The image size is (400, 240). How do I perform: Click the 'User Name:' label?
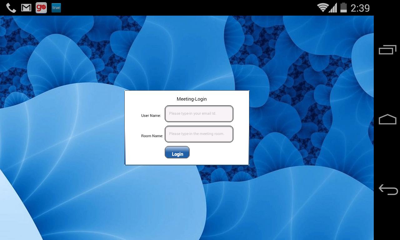pos(151,116)
